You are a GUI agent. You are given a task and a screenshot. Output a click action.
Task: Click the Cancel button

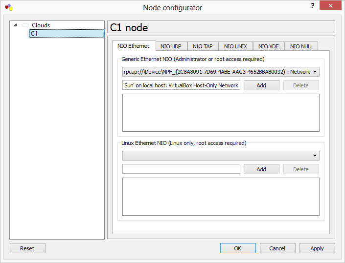(x=277, y=248)
